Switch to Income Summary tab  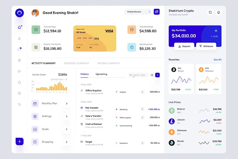click(109, 63)
